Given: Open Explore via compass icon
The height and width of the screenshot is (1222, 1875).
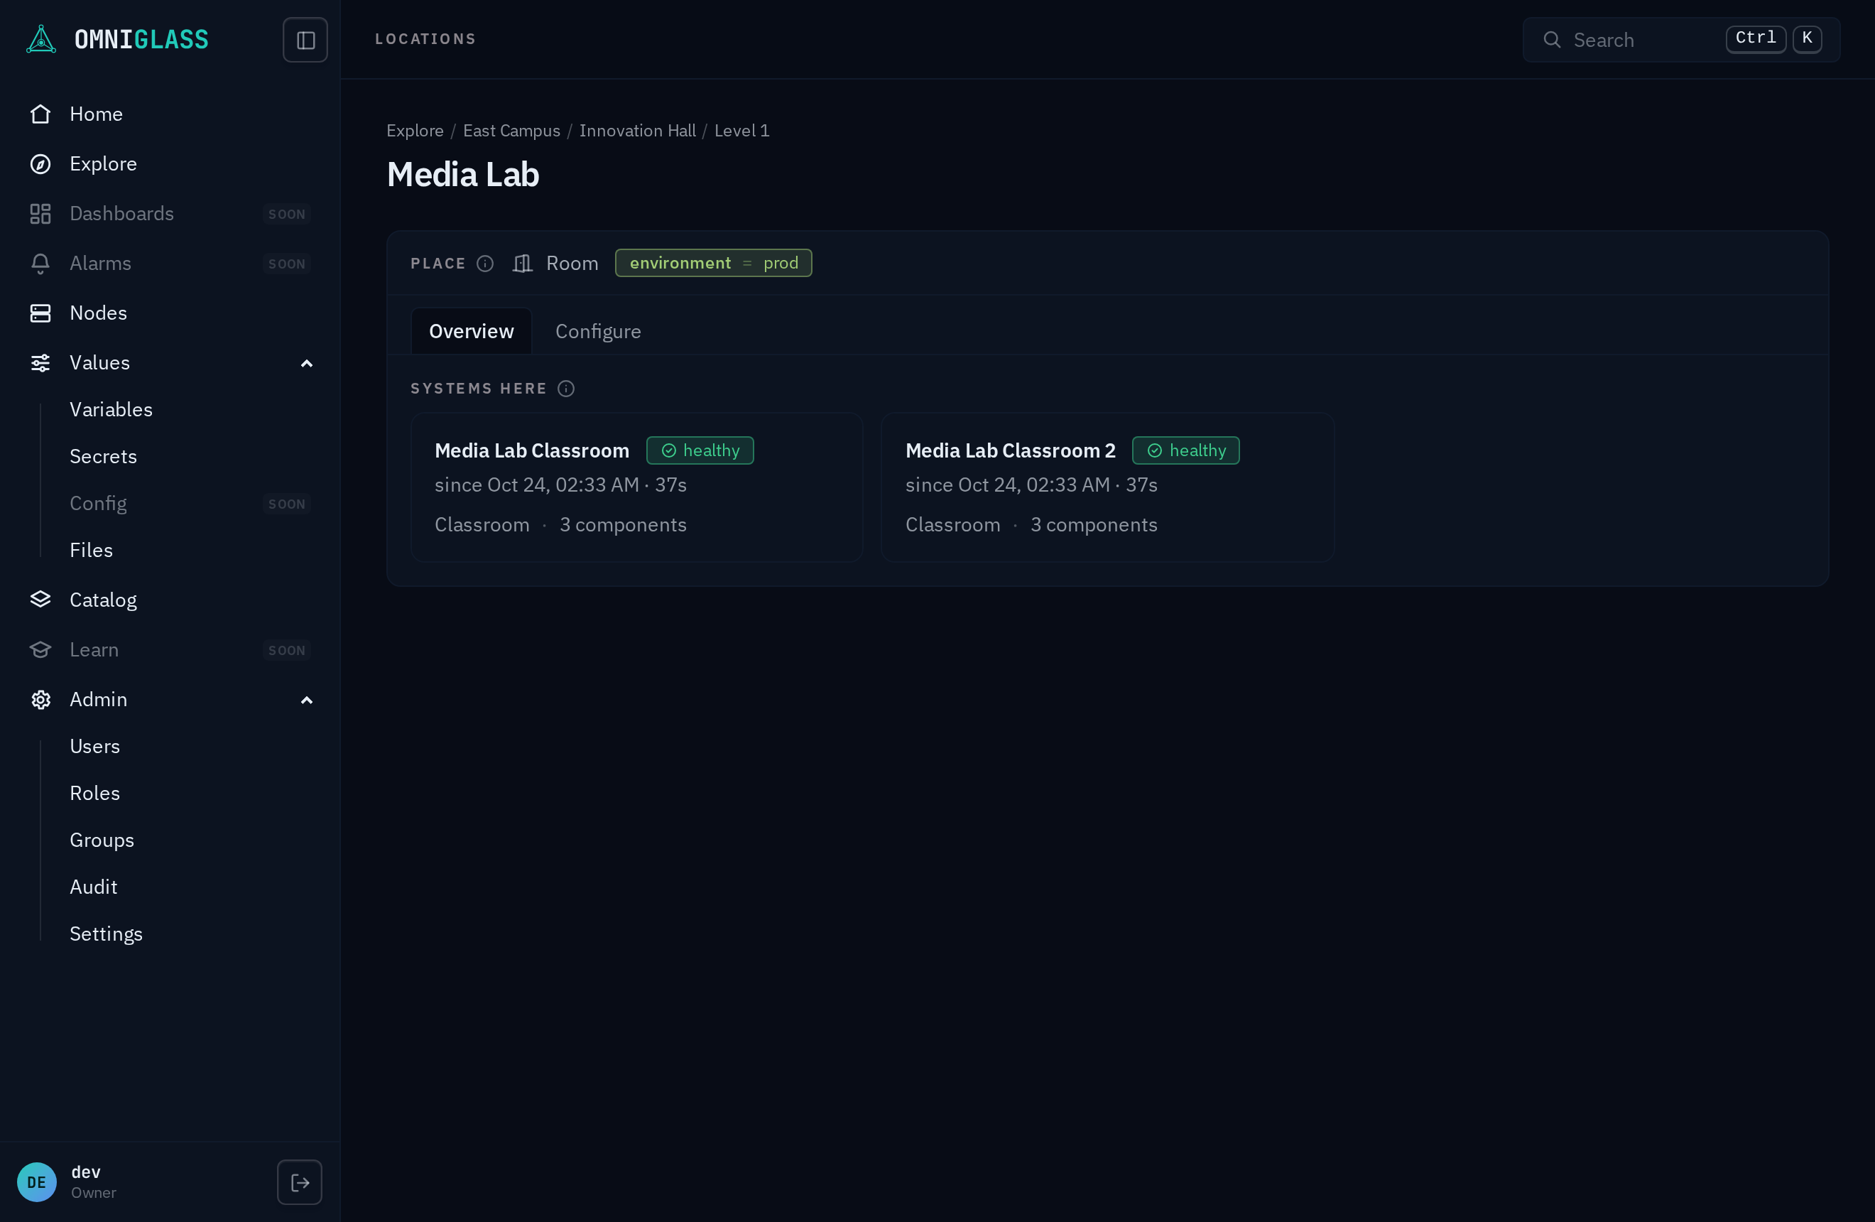Looking at the screenshot, I should [x=40, y=164].
